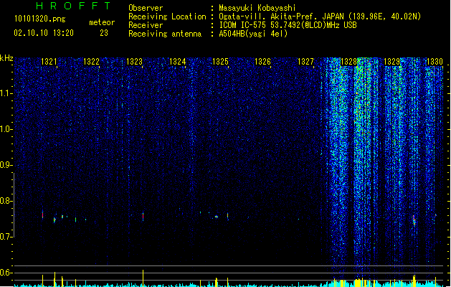Click observer name Masayuki Kobayashi
This screenshot has width=451, height=287.
[257, 8]
